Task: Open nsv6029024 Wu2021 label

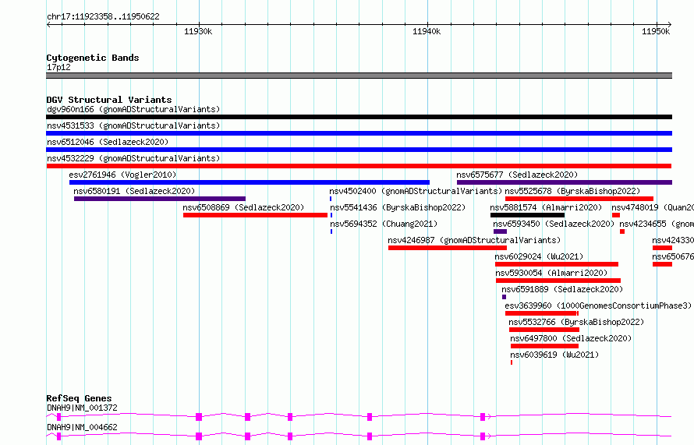Action: tap(539, 256)
